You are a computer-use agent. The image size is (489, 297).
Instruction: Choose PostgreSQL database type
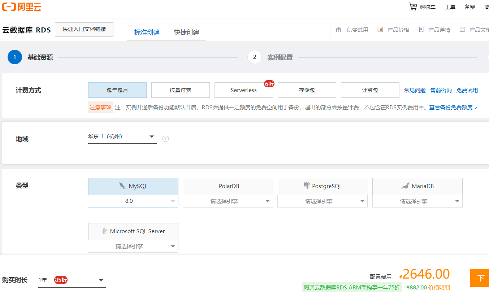pyautogui.click(x=323, y=186)
